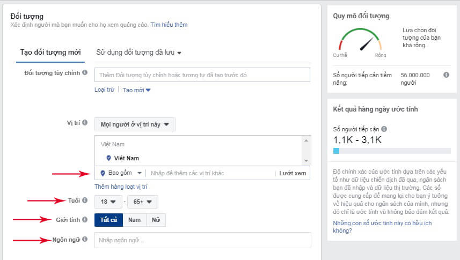
Task: Click the location pin icon beside Việt Nam
Action: pos(109,158)
